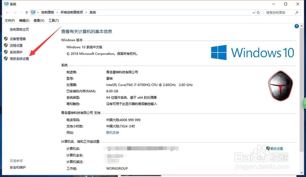
Task: Click shield icon beside 设备管理器
Action: [6, 39]
